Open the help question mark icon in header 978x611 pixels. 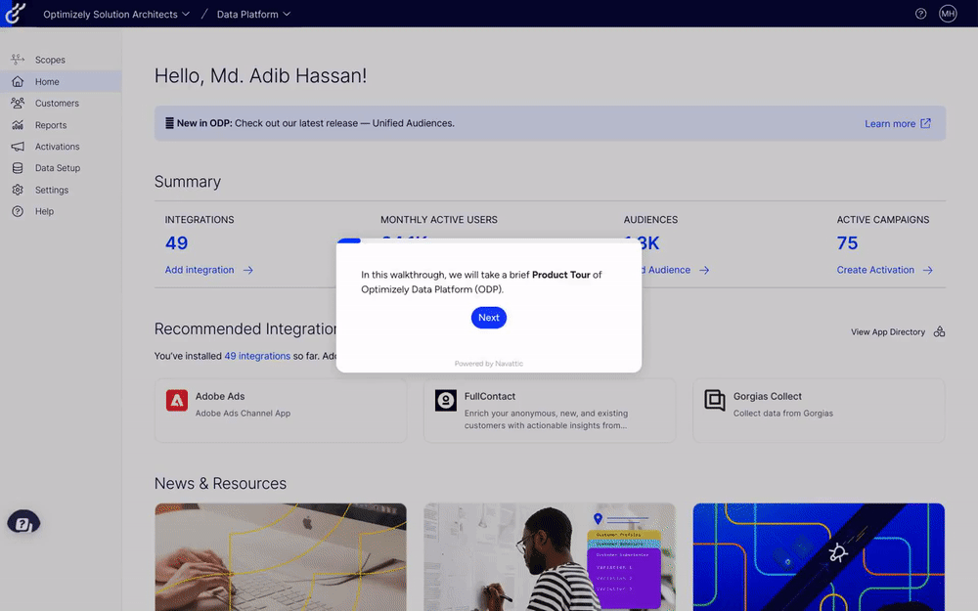pyautogui.click(x=920, y=14)
